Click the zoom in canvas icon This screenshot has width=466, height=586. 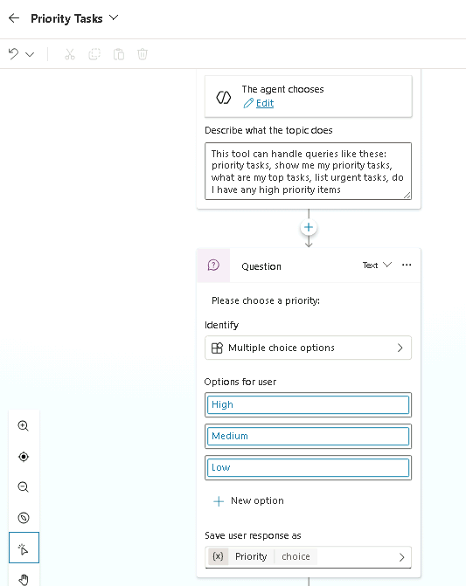(24, 425)
